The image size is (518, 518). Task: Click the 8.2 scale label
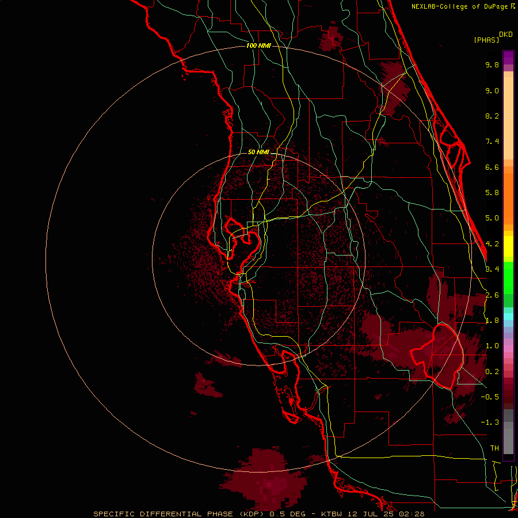pyautogui.click(x=492, y=116)
